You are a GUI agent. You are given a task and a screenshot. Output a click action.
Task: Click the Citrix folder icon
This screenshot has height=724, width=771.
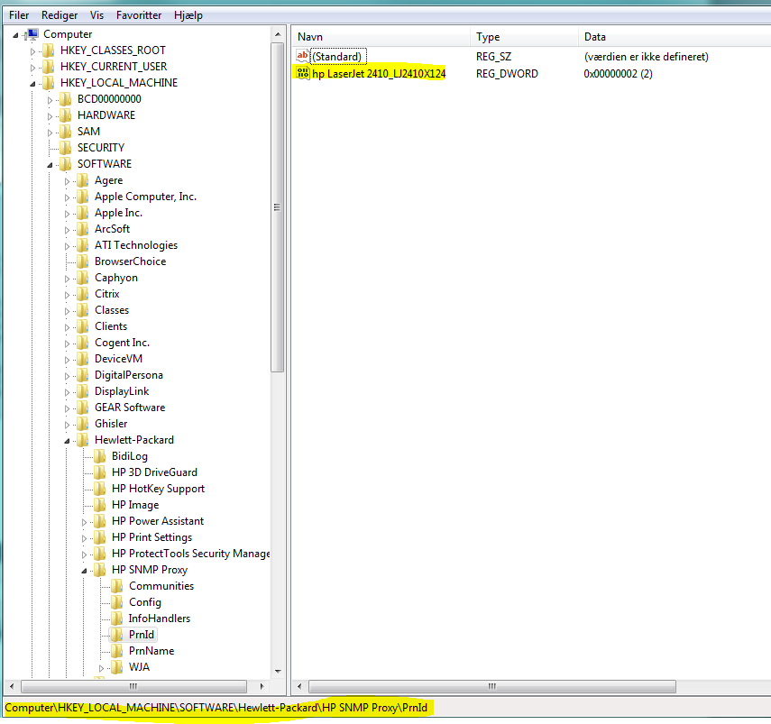coord(83,293)
